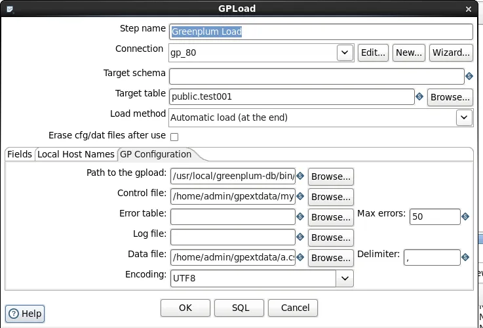Click the Help question mark button
This screenshot has width=483, height=328.
pyautogui.click(x=24, y=314)
